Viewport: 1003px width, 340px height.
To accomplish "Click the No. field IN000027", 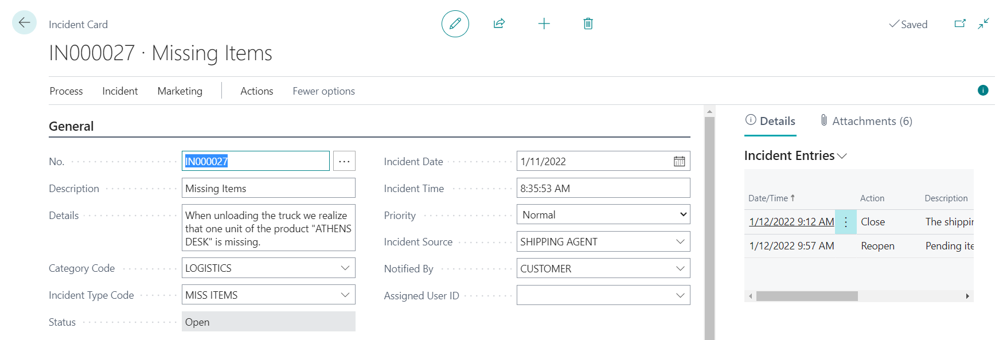I will (256, 161).
